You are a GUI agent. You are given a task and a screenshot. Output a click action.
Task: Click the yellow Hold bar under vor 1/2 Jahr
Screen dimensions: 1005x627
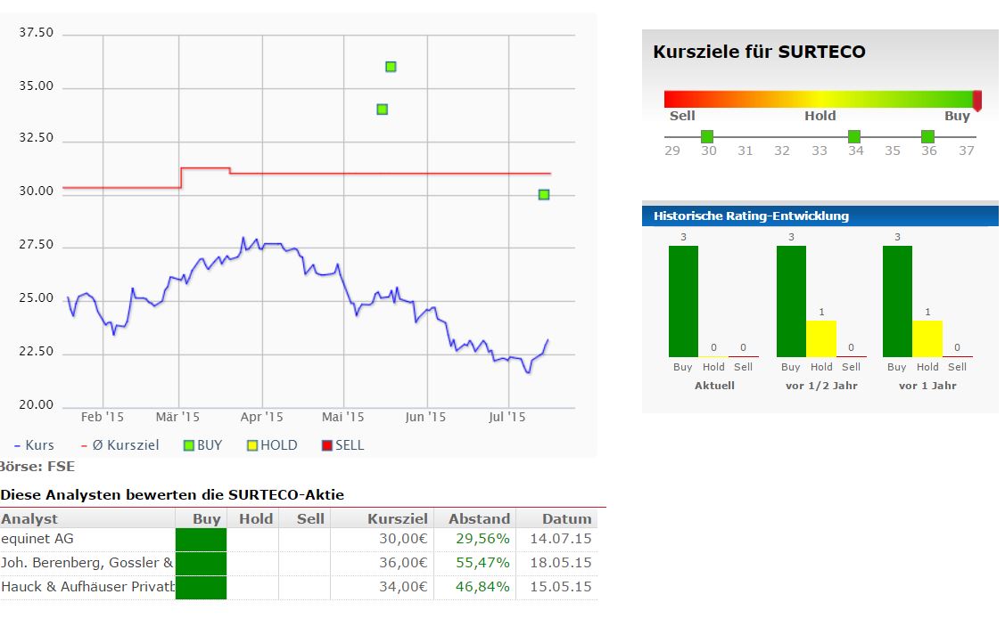[821, 338]
